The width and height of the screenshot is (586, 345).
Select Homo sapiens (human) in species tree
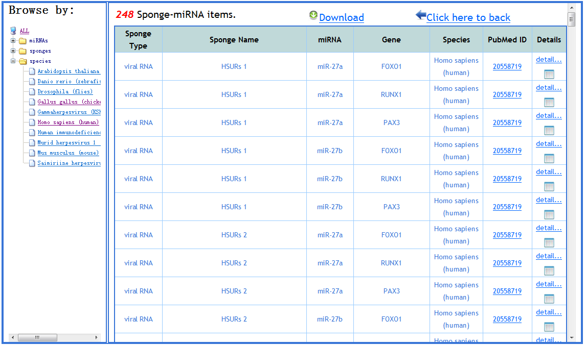tap(68, 122)
